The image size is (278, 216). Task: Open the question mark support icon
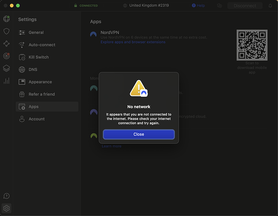(6, 196)
